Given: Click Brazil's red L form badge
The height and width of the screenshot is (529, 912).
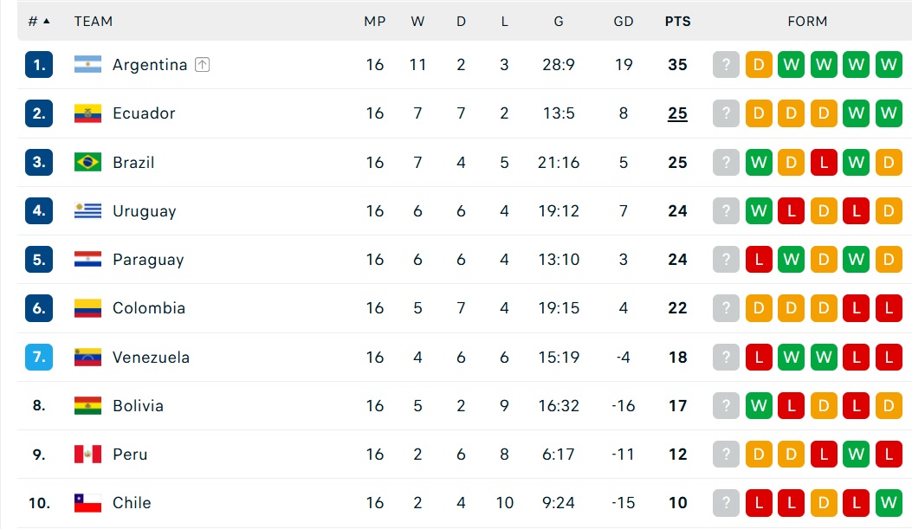Looking at the screenshot, I should [824, 162].
